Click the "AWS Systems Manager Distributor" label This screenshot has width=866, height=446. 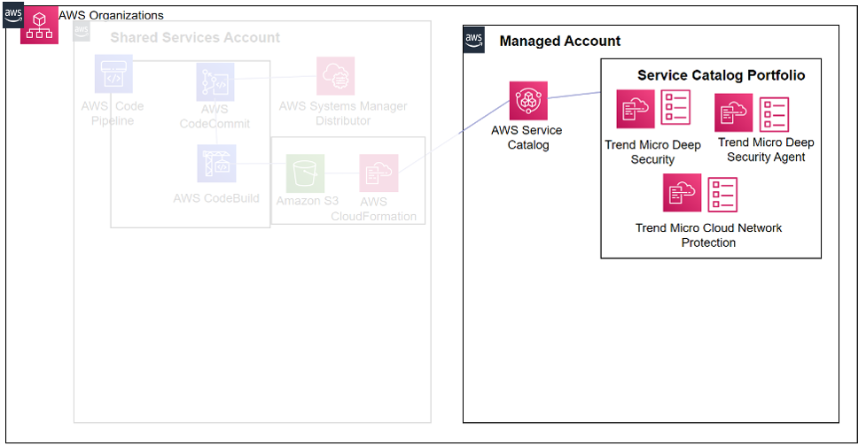click(x=343, y=113)
